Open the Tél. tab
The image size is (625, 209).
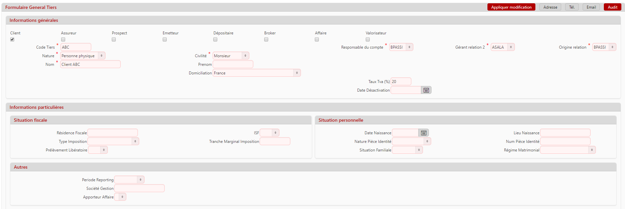pyautogui.click(x=572, y=7)
